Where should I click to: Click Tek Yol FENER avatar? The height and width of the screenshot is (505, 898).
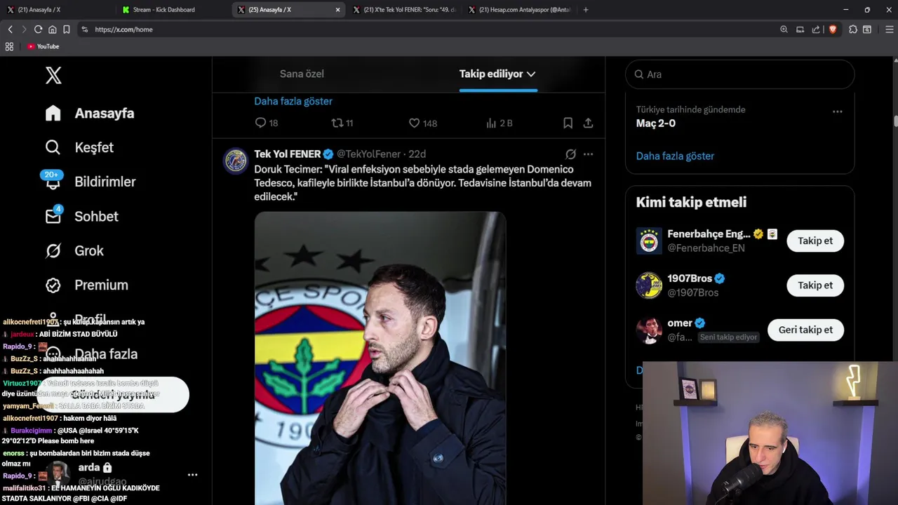[x=236, y=160]
